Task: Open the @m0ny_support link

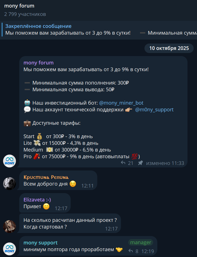Action: [154, 110]
